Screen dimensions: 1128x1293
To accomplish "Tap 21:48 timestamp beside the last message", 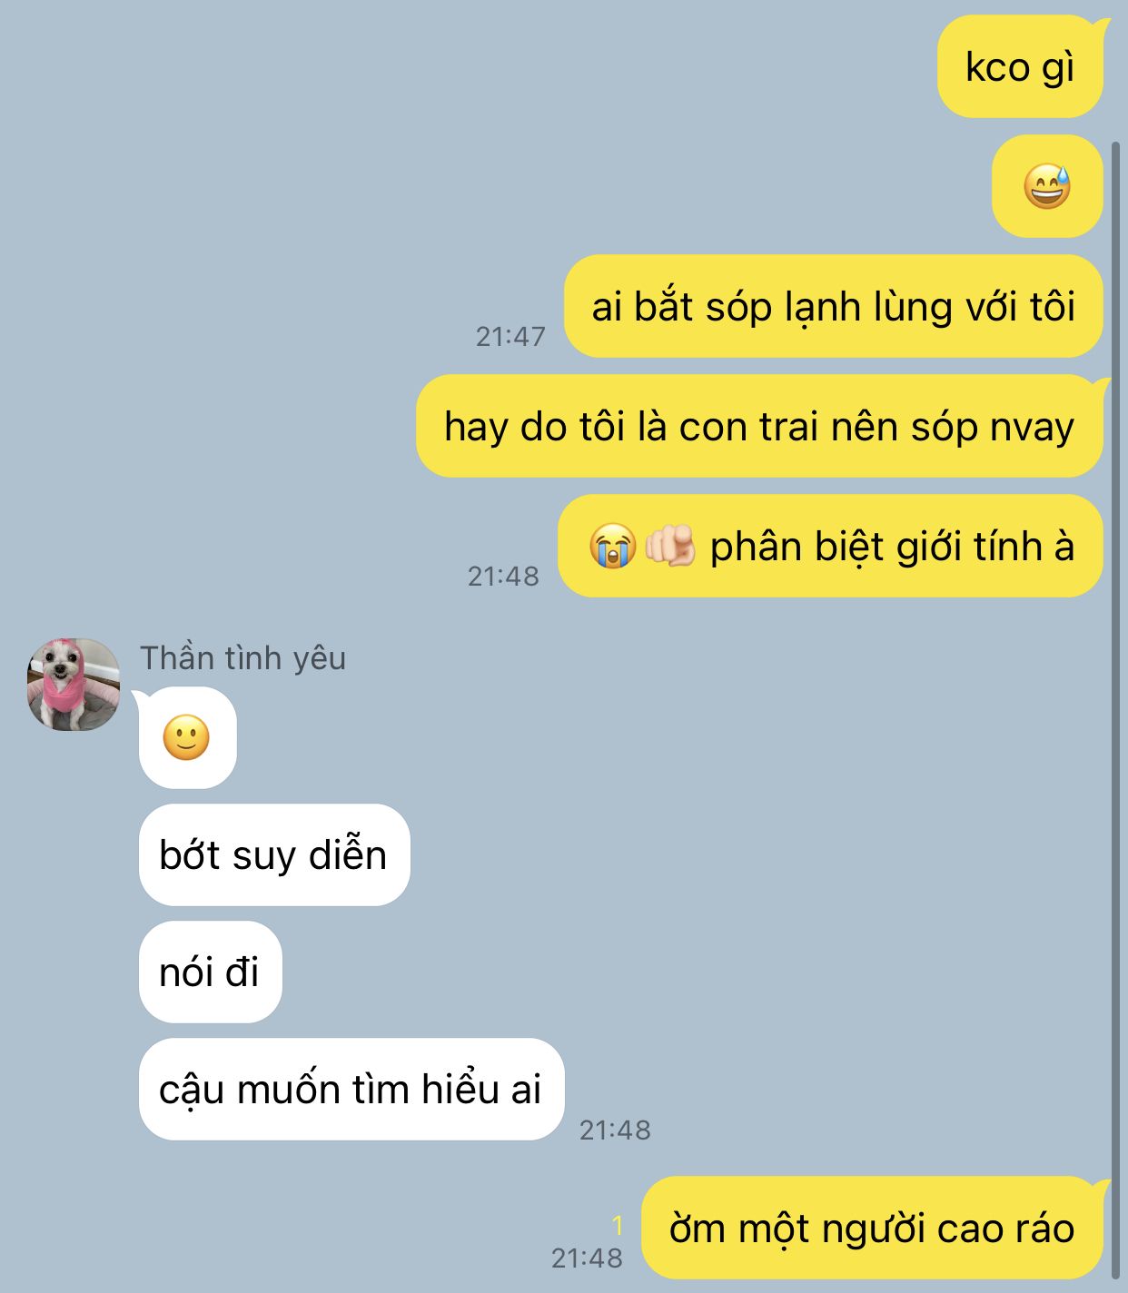I will point(587,1258).
